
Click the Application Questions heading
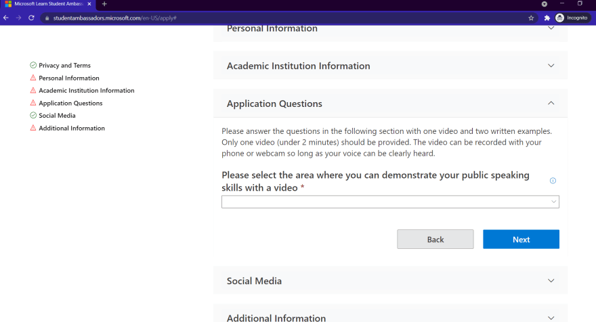coord(274,103)
